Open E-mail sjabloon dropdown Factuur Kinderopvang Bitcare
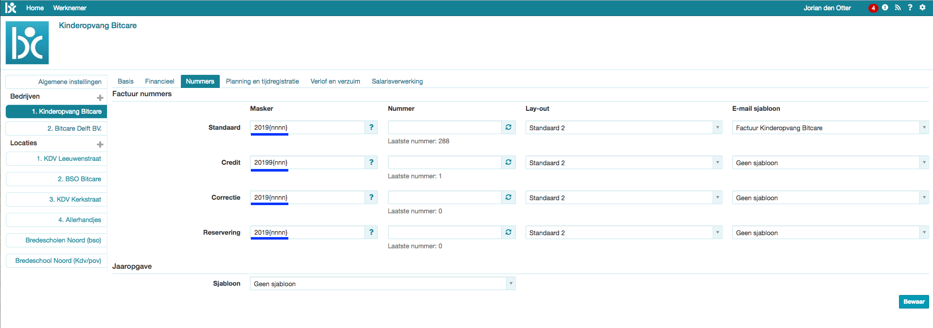Screen dimensions: 933x328 [830, 128]
